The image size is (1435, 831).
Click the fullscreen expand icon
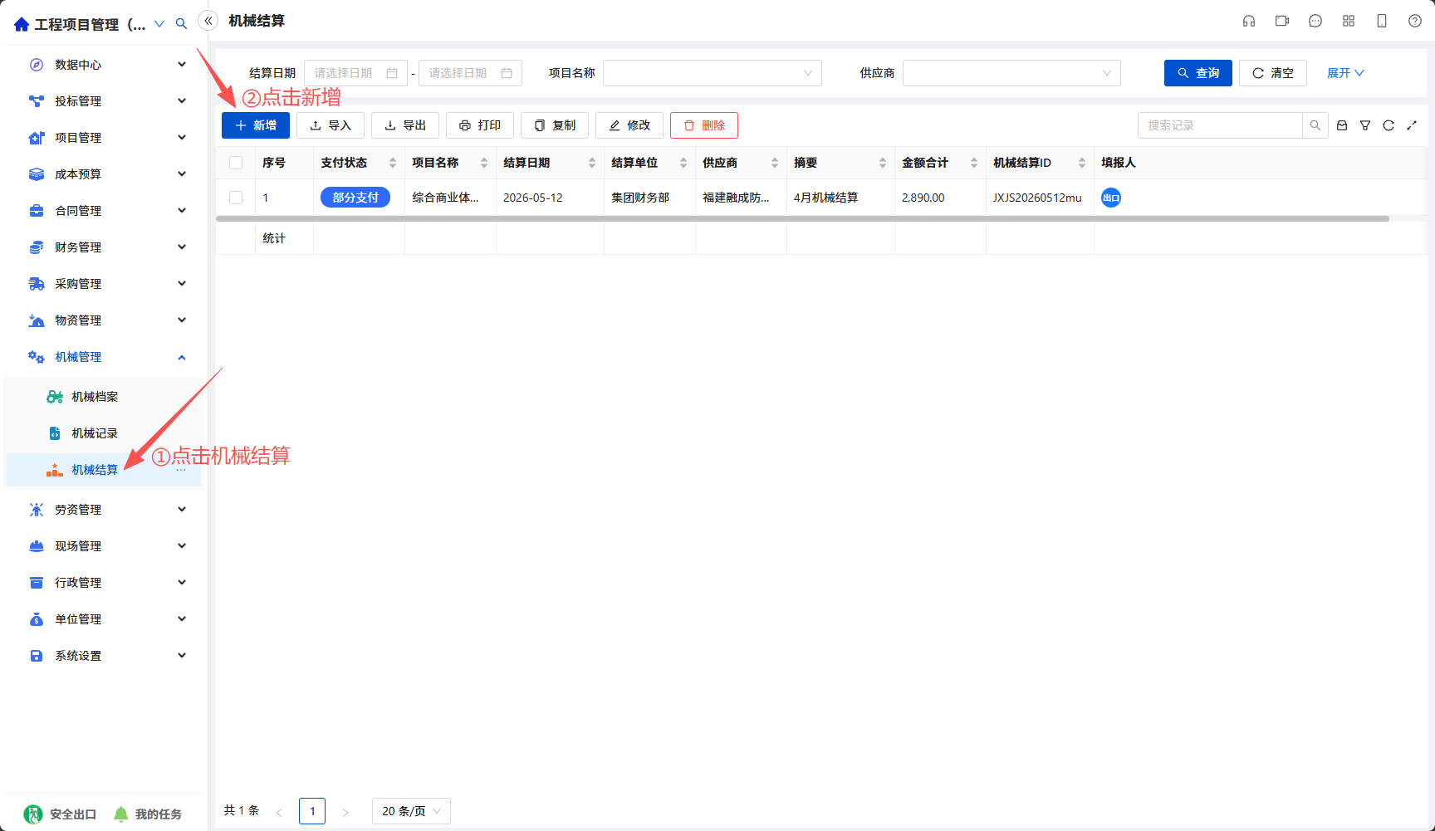(x=1412, y=125)
